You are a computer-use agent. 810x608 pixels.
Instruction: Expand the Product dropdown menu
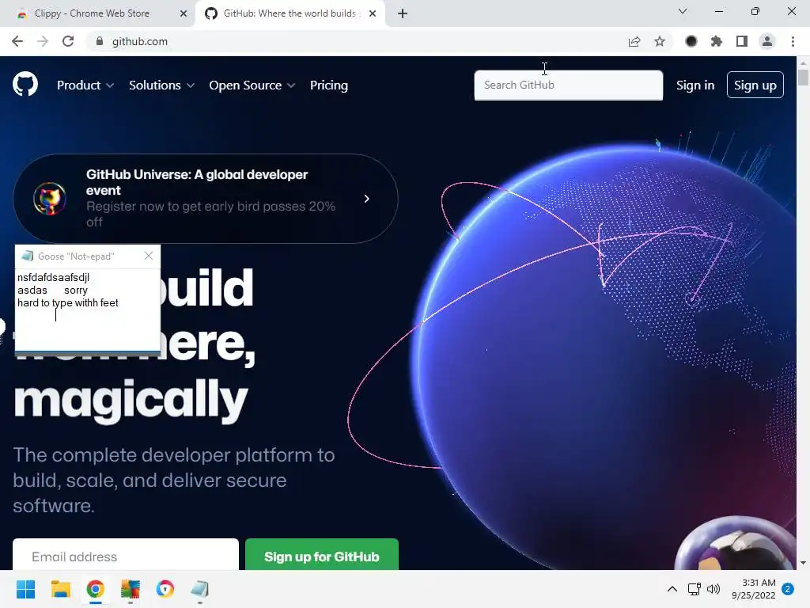coord(85,85)
